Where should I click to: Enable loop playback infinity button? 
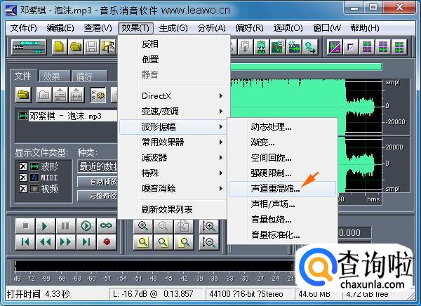coord(107,226)
